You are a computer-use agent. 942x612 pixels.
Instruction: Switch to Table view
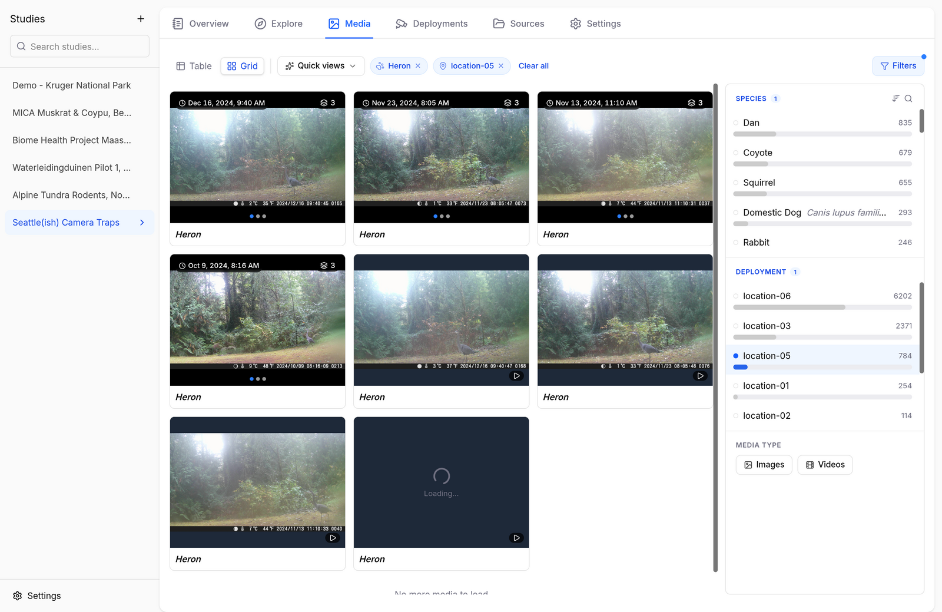(x=194, y=66)
